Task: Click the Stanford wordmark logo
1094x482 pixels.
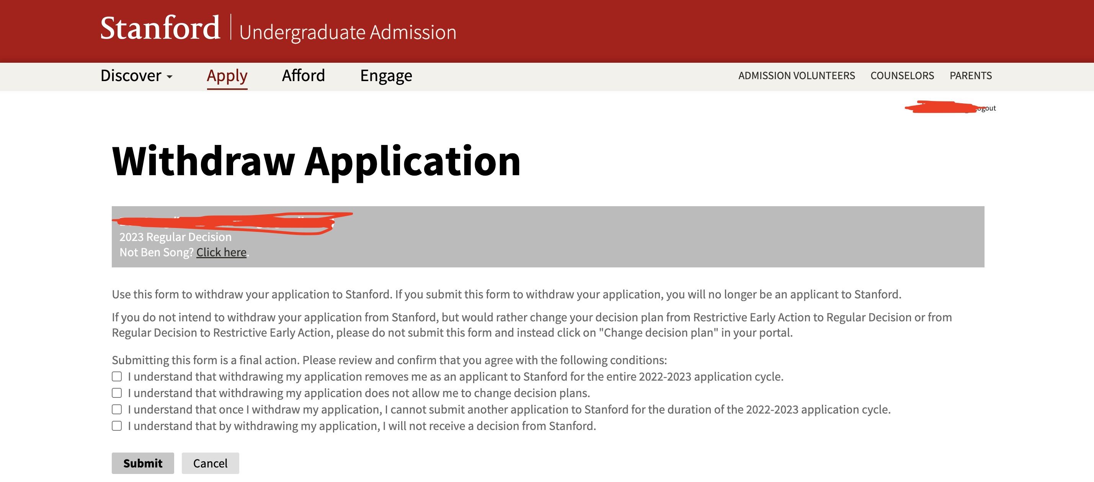Action: pyautogui.click(x=160, y=28)
